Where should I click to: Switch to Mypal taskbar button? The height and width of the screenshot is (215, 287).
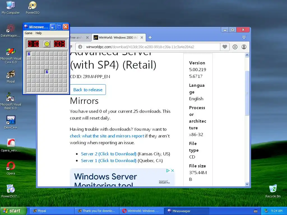52,211
